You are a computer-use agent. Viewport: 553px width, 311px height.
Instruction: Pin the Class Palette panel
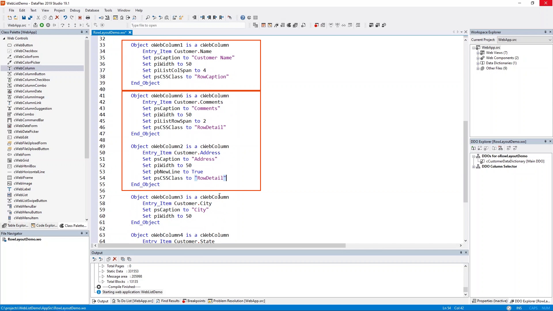[82, 32]
